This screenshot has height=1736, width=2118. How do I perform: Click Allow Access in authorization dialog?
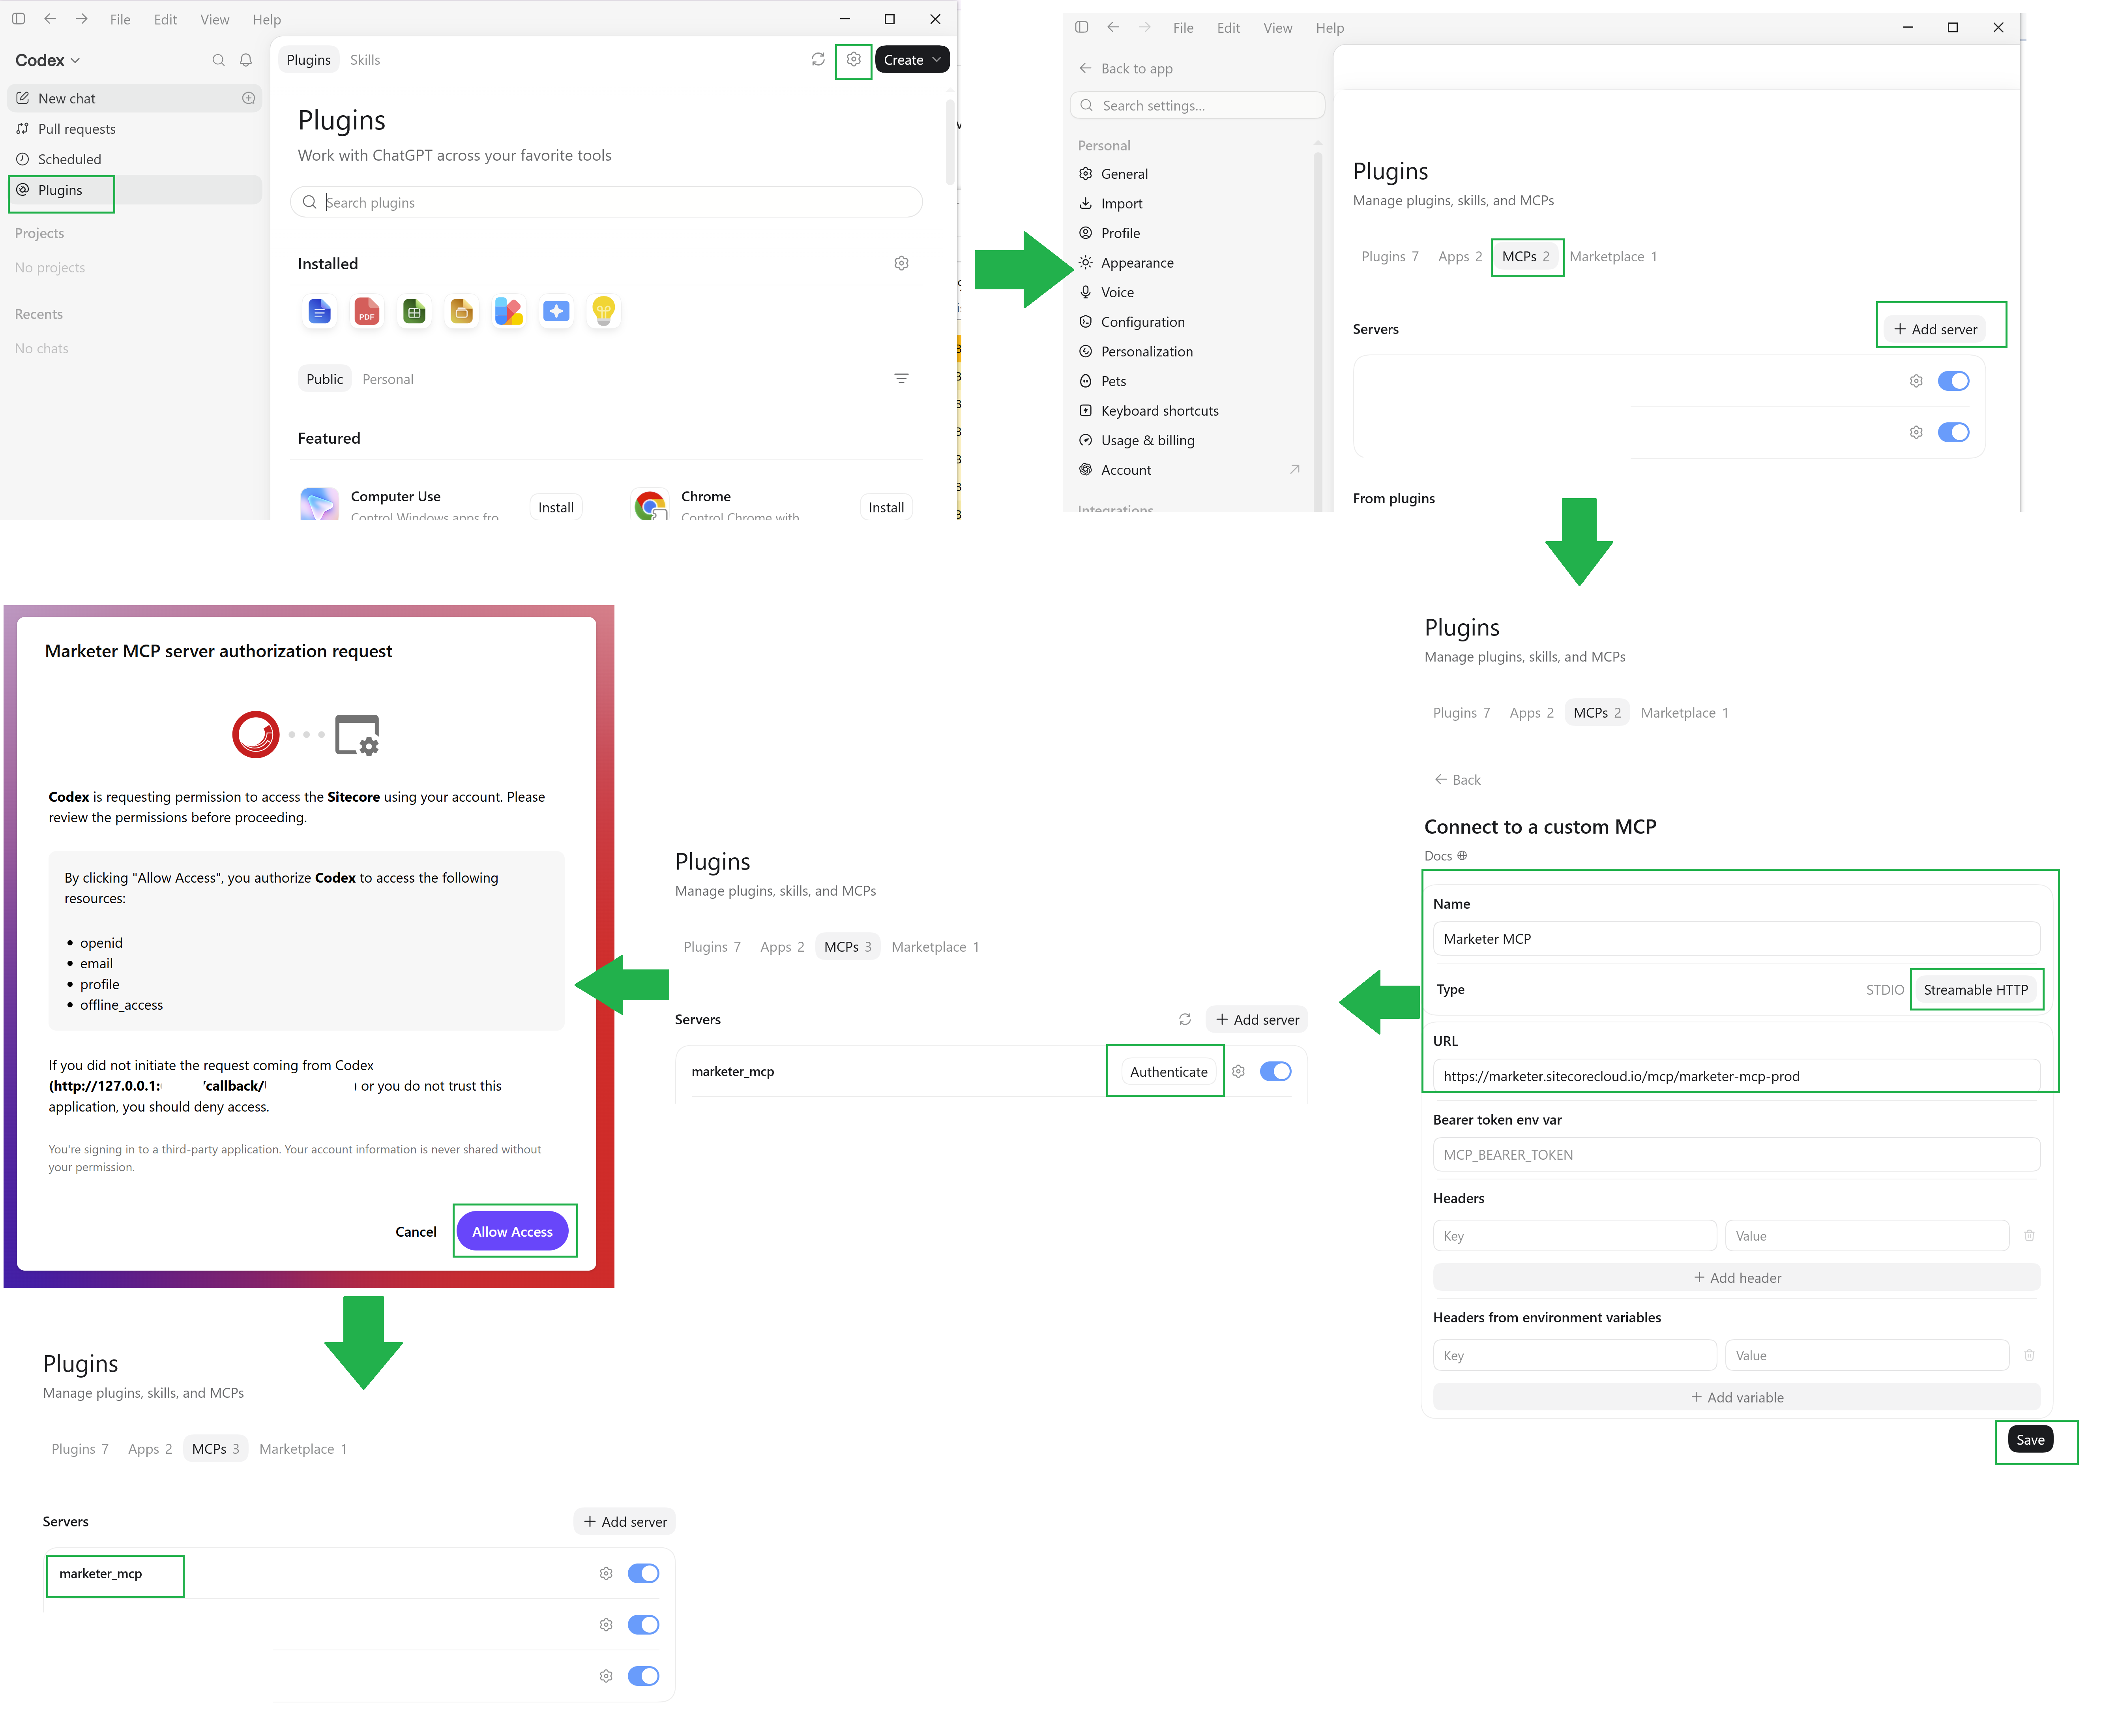tap(512, 1231)
